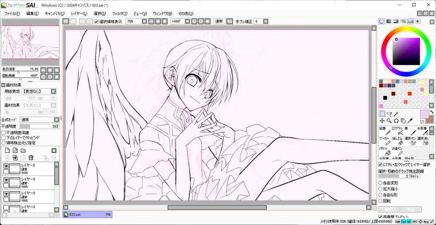Select the エアブラシ airbrush tool
436x225 pixels.
pos(397,131)
